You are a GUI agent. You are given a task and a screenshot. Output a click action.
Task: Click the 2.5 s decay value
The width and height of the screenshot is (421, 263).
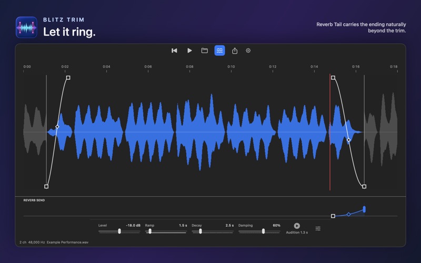point(229,226)
